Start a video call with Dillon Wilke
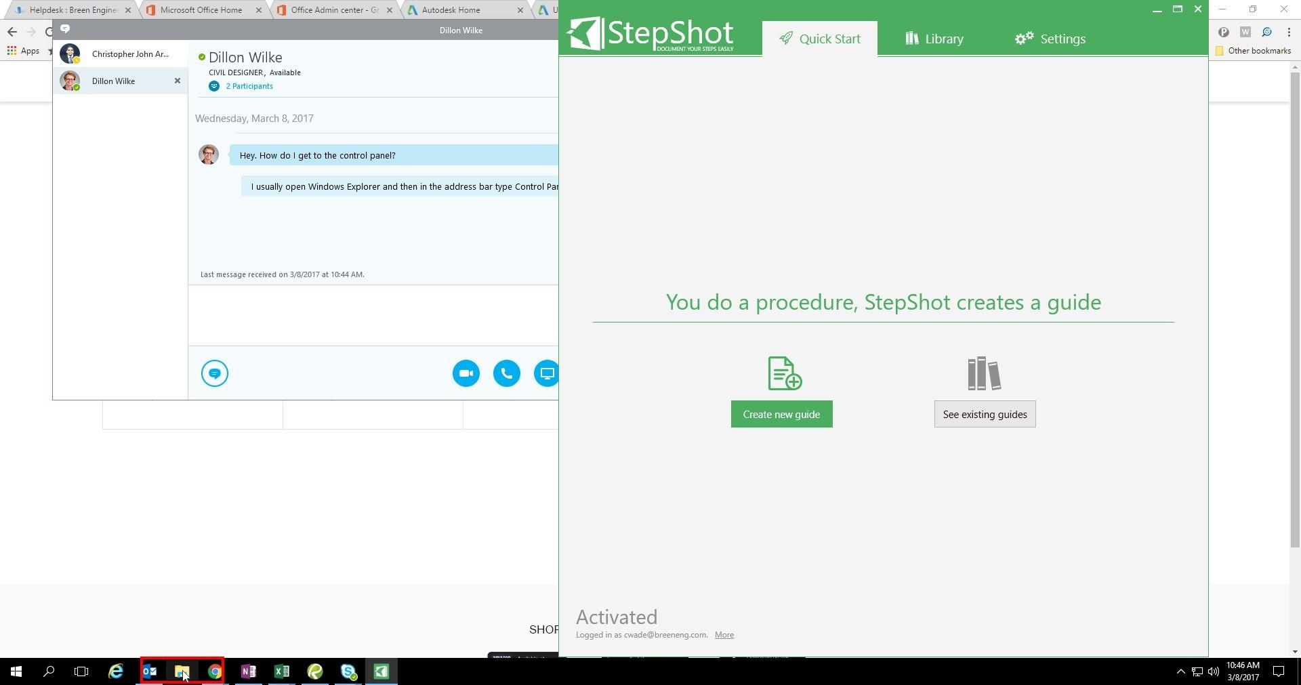 click(x=466, y=373)
